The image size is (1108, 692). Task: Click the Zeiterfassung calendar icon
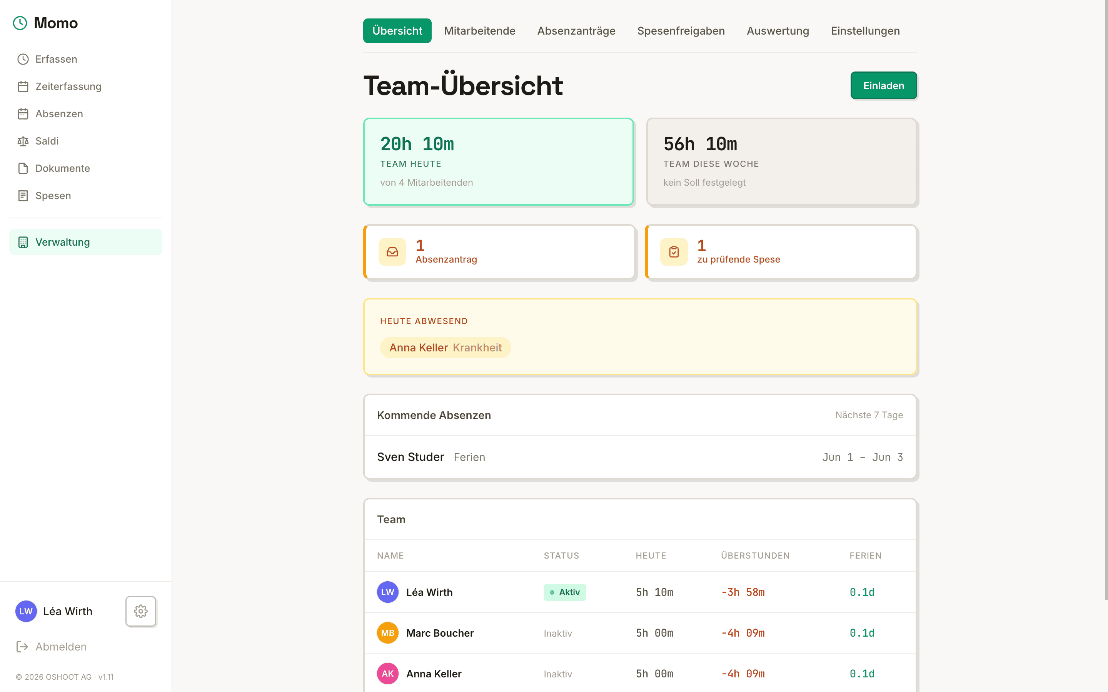click(23, 86)
